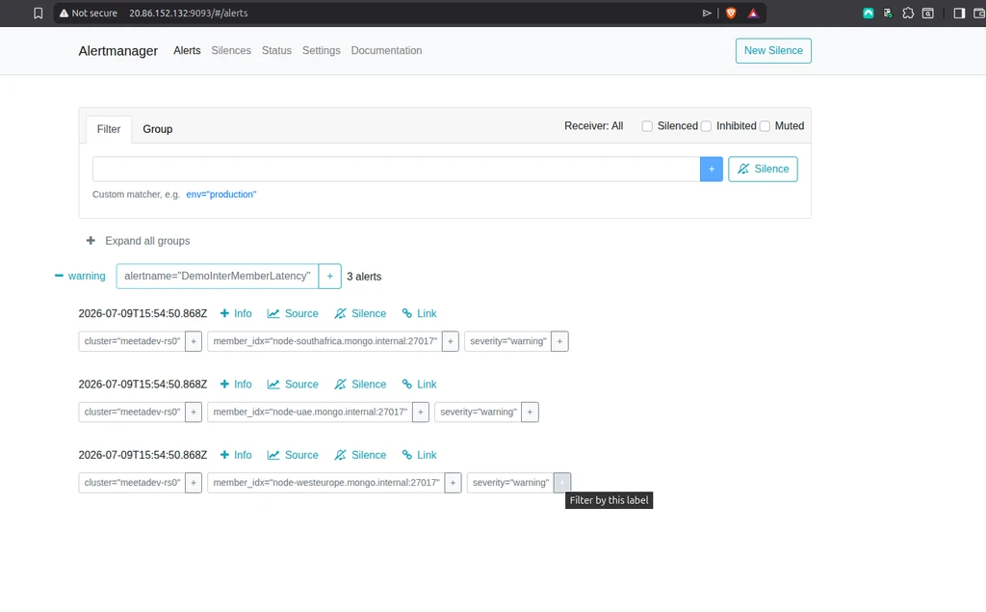986x612 pixels.
Task: Click the browser bookmark icon
Action: point(38,13)
